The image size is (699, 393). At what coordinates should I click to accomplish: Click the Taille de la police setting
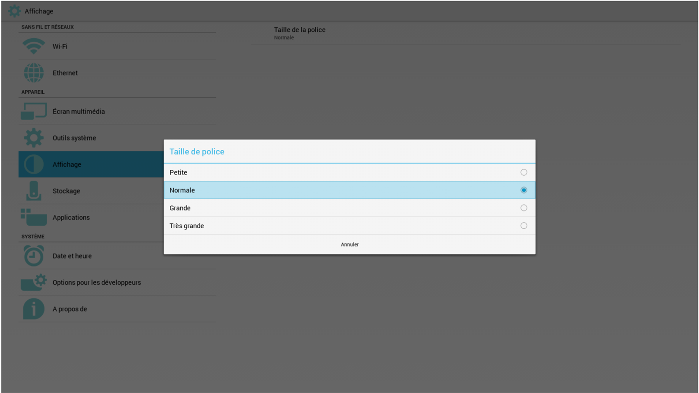tap(466, 33)
